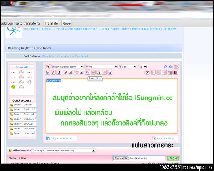Open the Insert Special Item dropdown
Screen dimensions: 214x171
point(67,67)
